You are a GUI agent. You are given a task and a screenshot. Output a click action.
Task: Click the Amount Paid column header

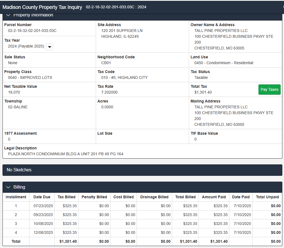[214, 197]
